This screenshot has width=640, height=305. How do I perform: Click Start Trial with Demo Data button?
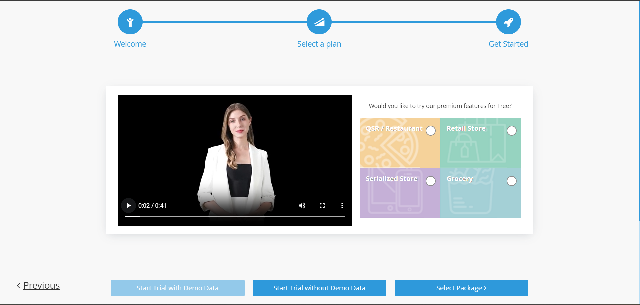point(178,288)
